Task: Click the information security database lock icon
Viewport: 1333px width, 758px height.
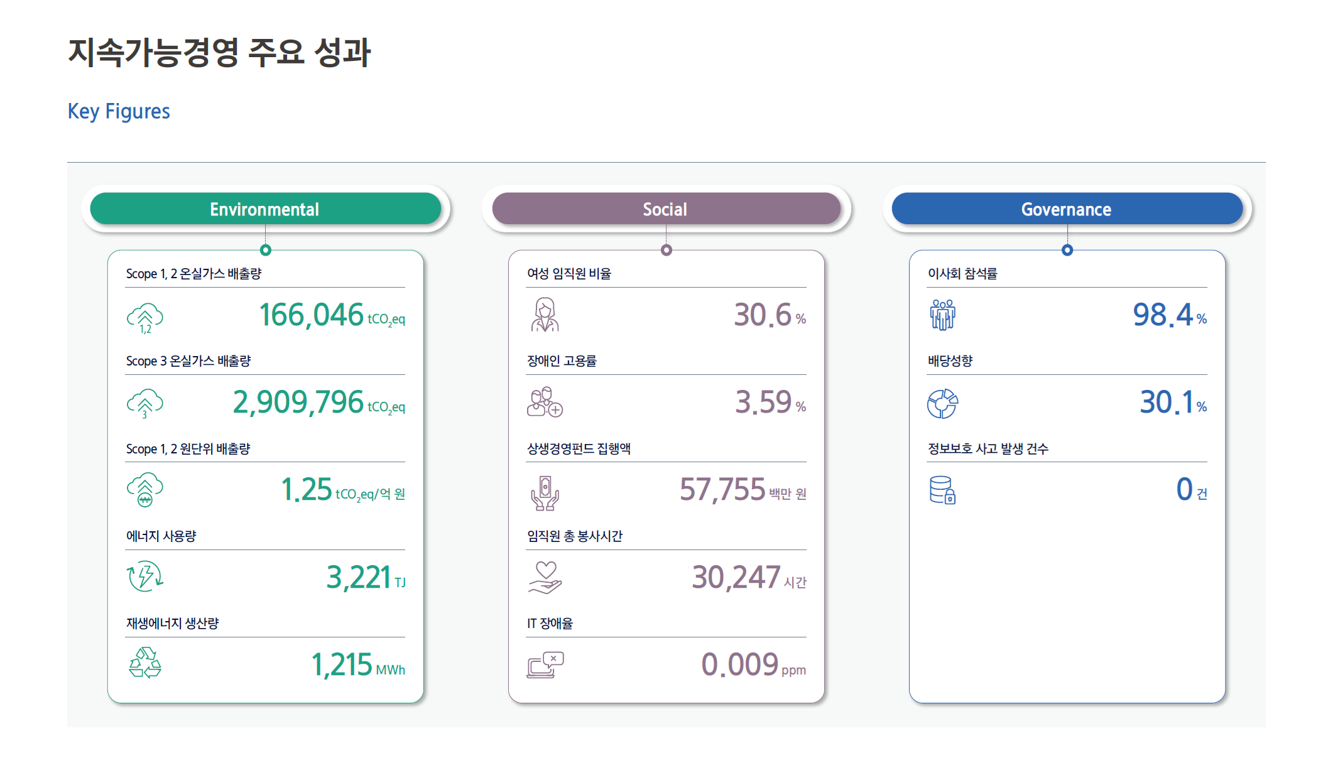Action: [942, 490]
